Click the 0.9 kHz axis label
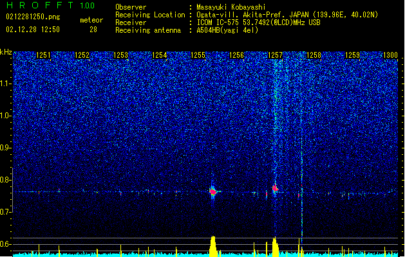405x257 pixels. point(6,148)
